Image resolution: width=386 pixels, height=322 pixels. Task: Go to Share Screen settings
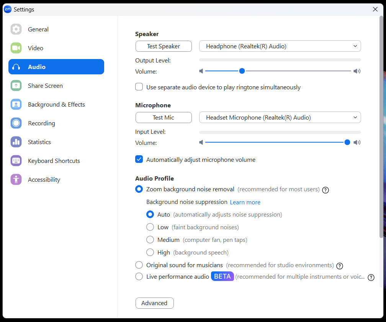(56, 85)
